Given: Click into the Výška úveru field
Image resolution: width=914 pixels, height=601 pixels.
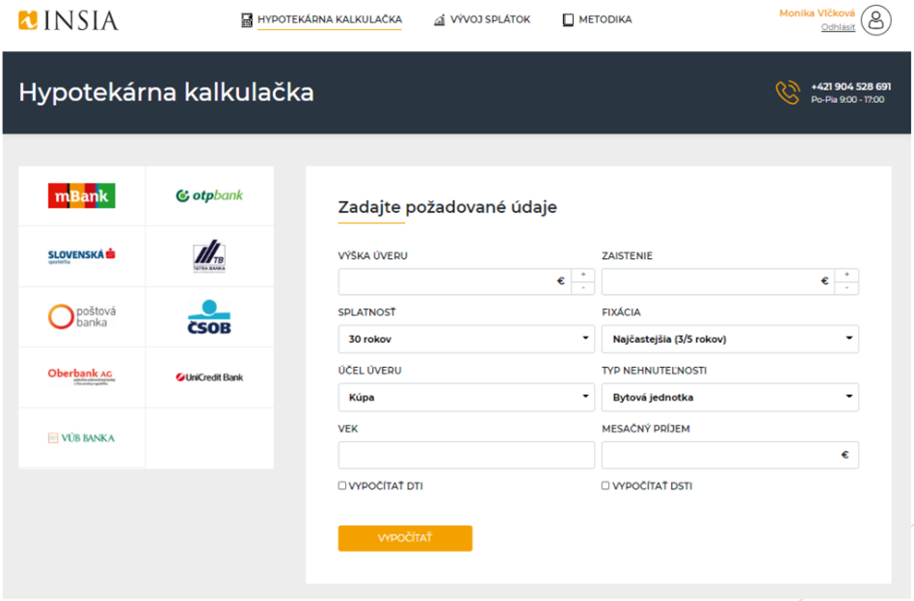Looking at the screenshot, I should pyautogui.click(x=455, y=281).
